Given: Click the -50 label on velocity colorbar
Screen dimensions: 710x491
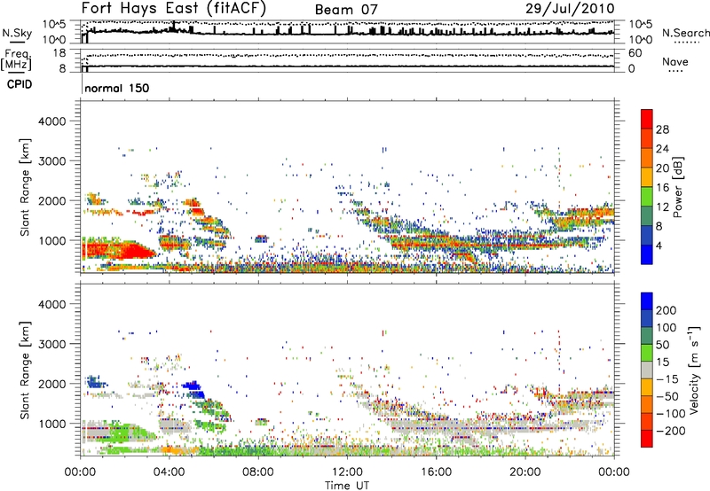Looking at the screenshot, I should 667,396.
